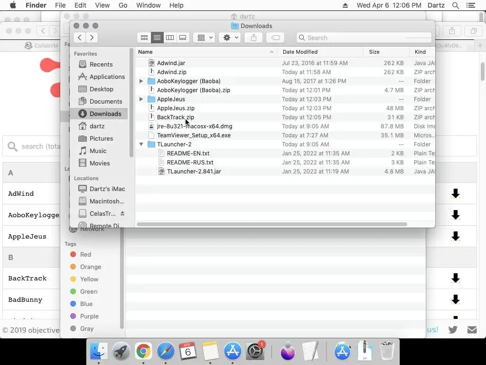Screen dimensions: 486x365
Task: Sort files by Name column
Action: [x=206, y=52]
